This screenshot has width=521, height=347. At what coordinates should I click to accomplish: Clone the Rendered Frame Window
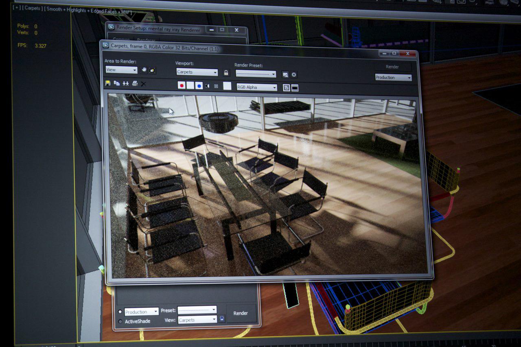click(126, 83)
